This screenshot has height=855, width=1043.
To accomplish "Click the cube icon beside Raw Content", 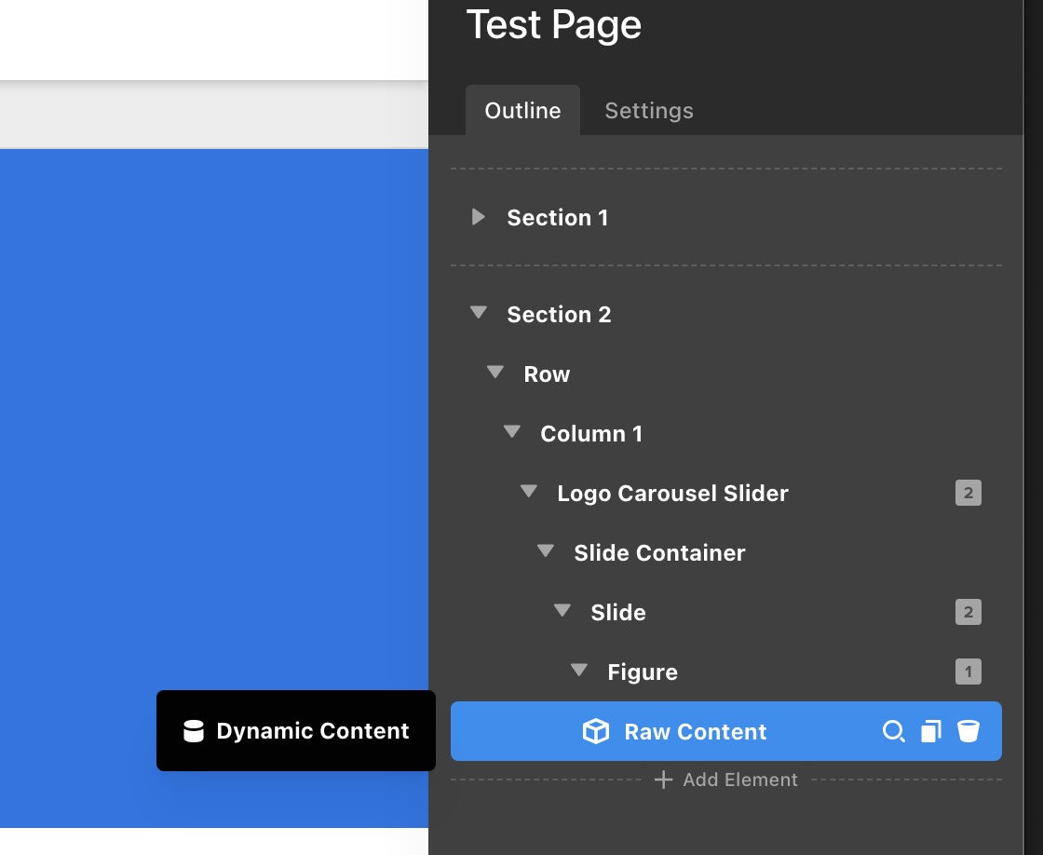I will [x=595, y=732].
